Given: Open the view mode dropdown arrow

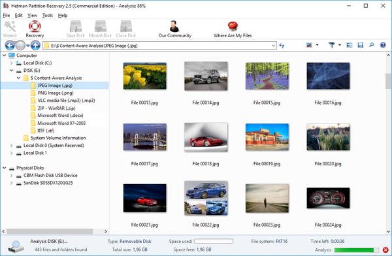Looking at the screenshot, I should click(x=317, y=45).
